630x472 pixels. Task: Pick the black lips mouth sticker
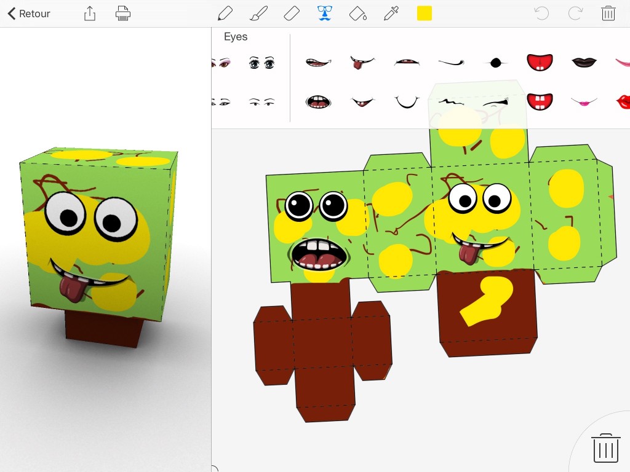point(584,62)
